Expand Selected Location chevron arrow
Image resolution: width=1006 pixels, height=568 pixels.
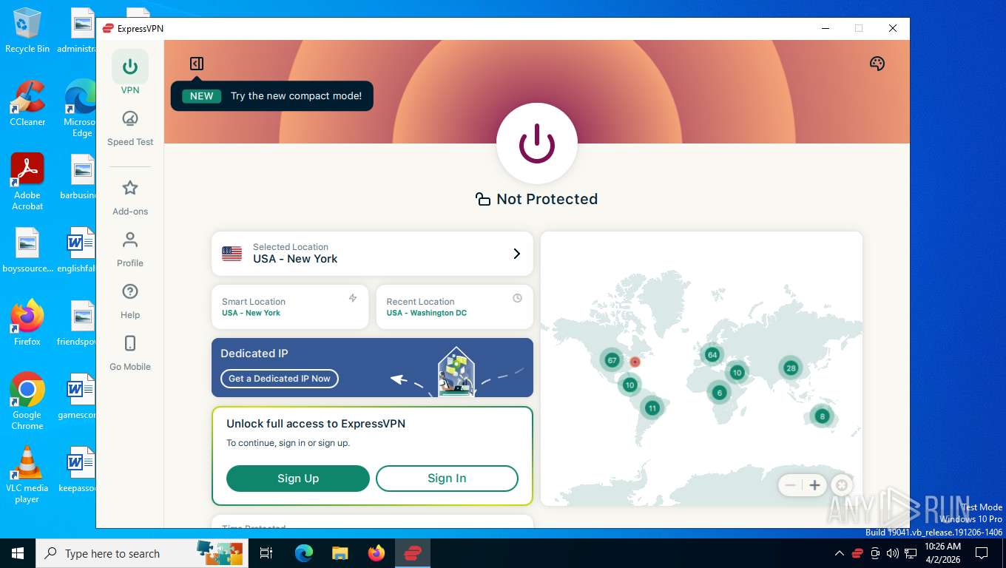click(x=517, y=254)
